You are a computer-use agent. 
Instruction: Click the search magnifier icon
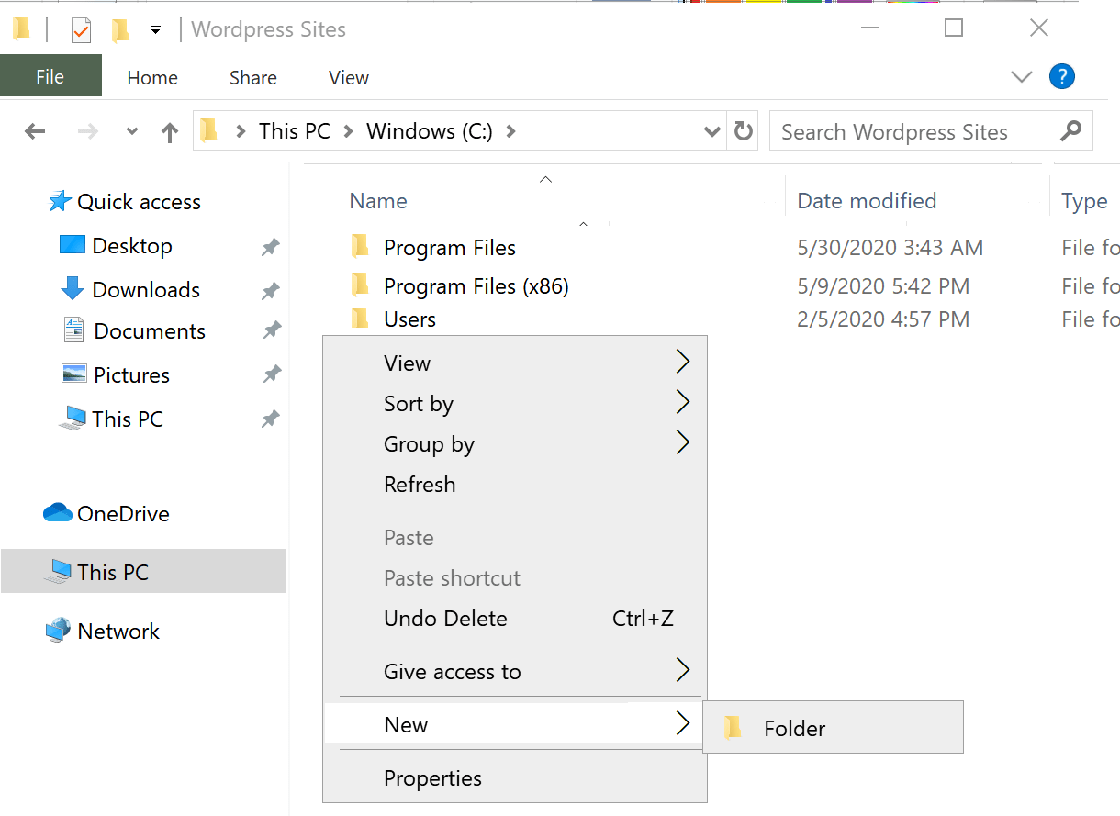tap(1070, 131)
